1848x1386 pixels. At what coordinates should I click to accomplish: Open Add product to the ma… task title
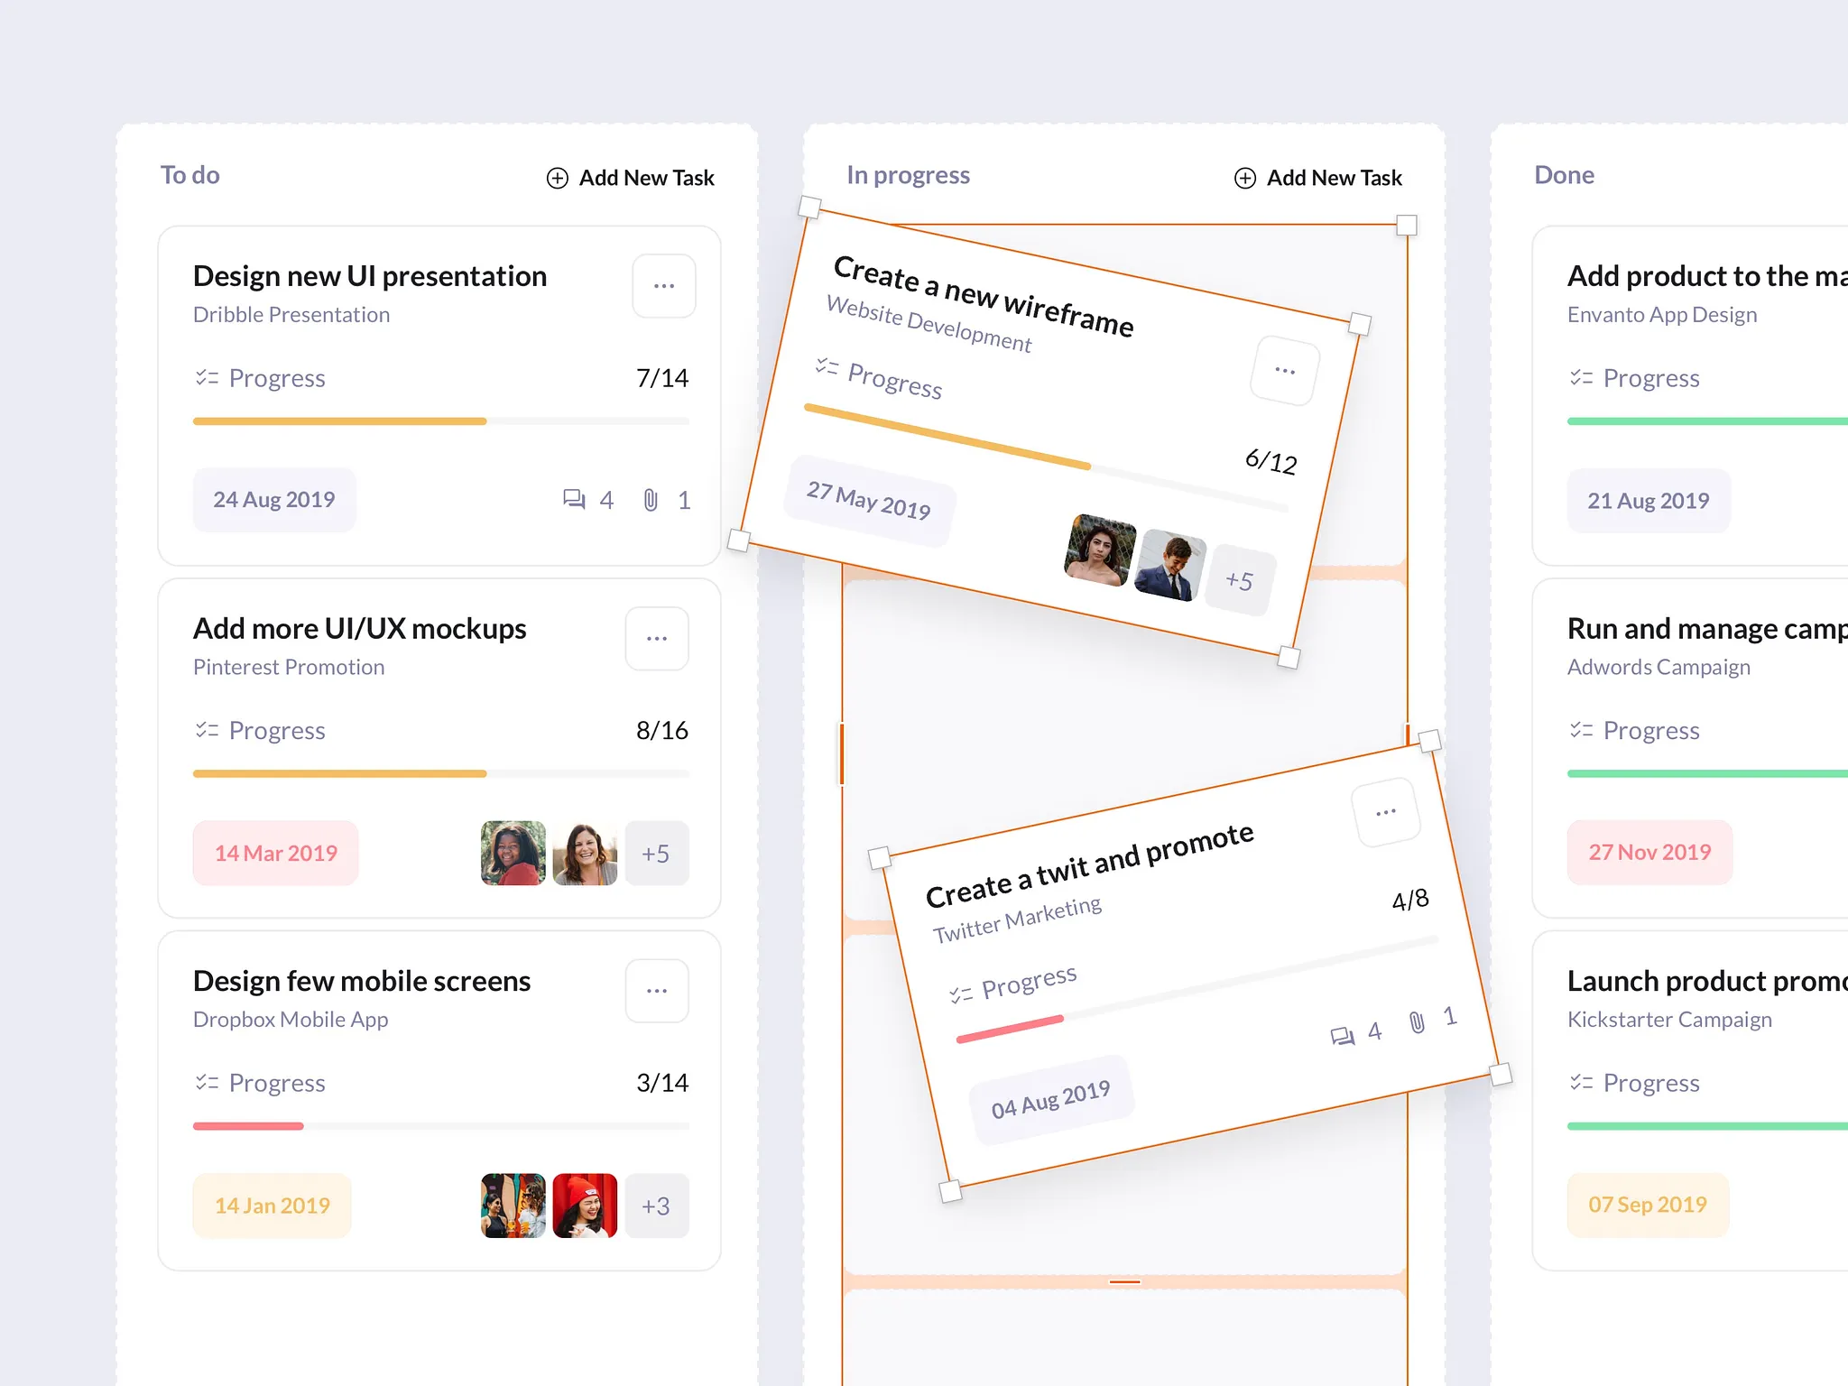click(x=1707, y=276)
